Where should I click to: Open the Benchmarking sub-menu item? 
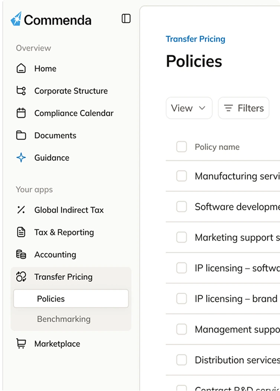point(64,319)
